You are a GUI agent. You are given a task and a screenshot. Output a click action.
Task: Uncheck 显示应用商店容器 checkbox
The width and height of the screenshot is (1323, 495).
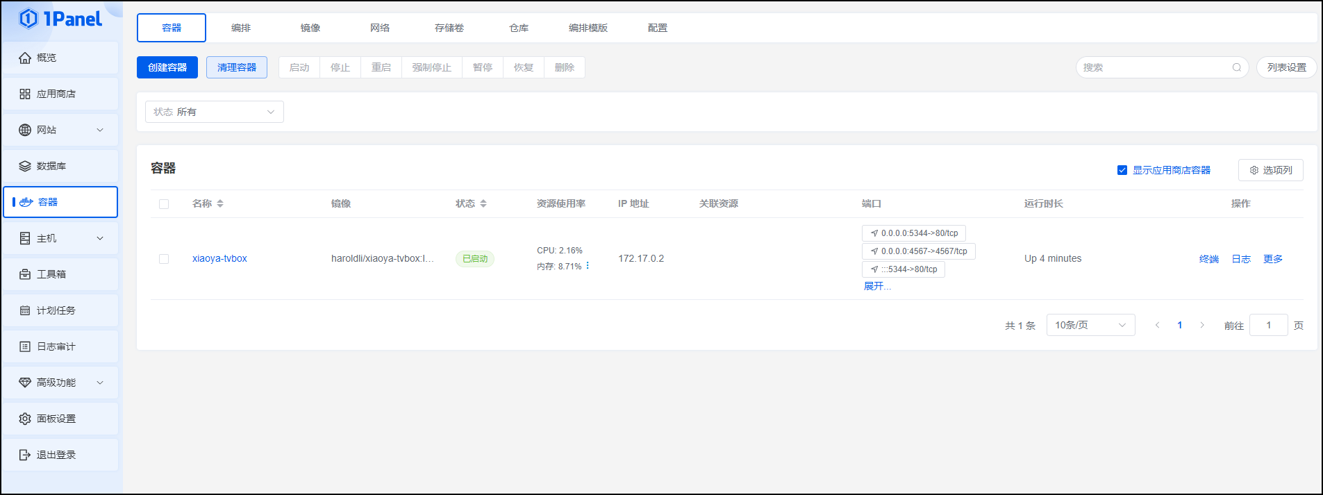1122,170
